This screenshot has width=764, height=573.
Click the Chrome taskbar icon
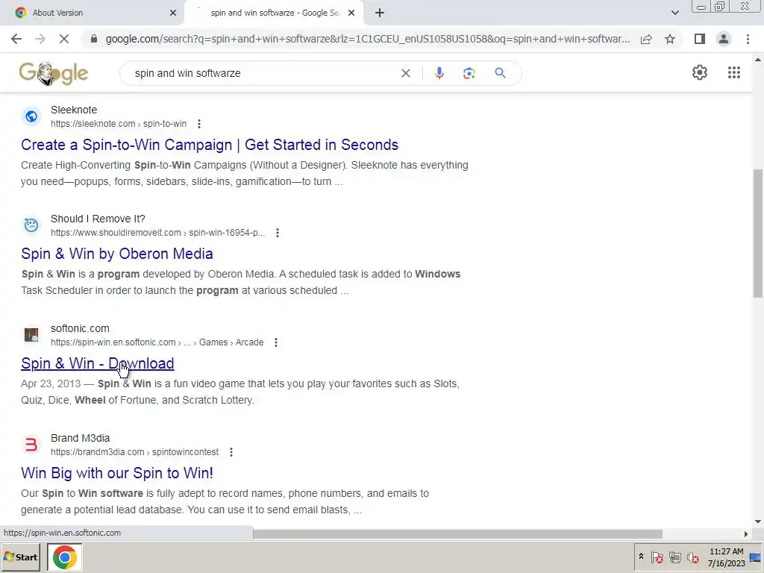tap(64, 557)
